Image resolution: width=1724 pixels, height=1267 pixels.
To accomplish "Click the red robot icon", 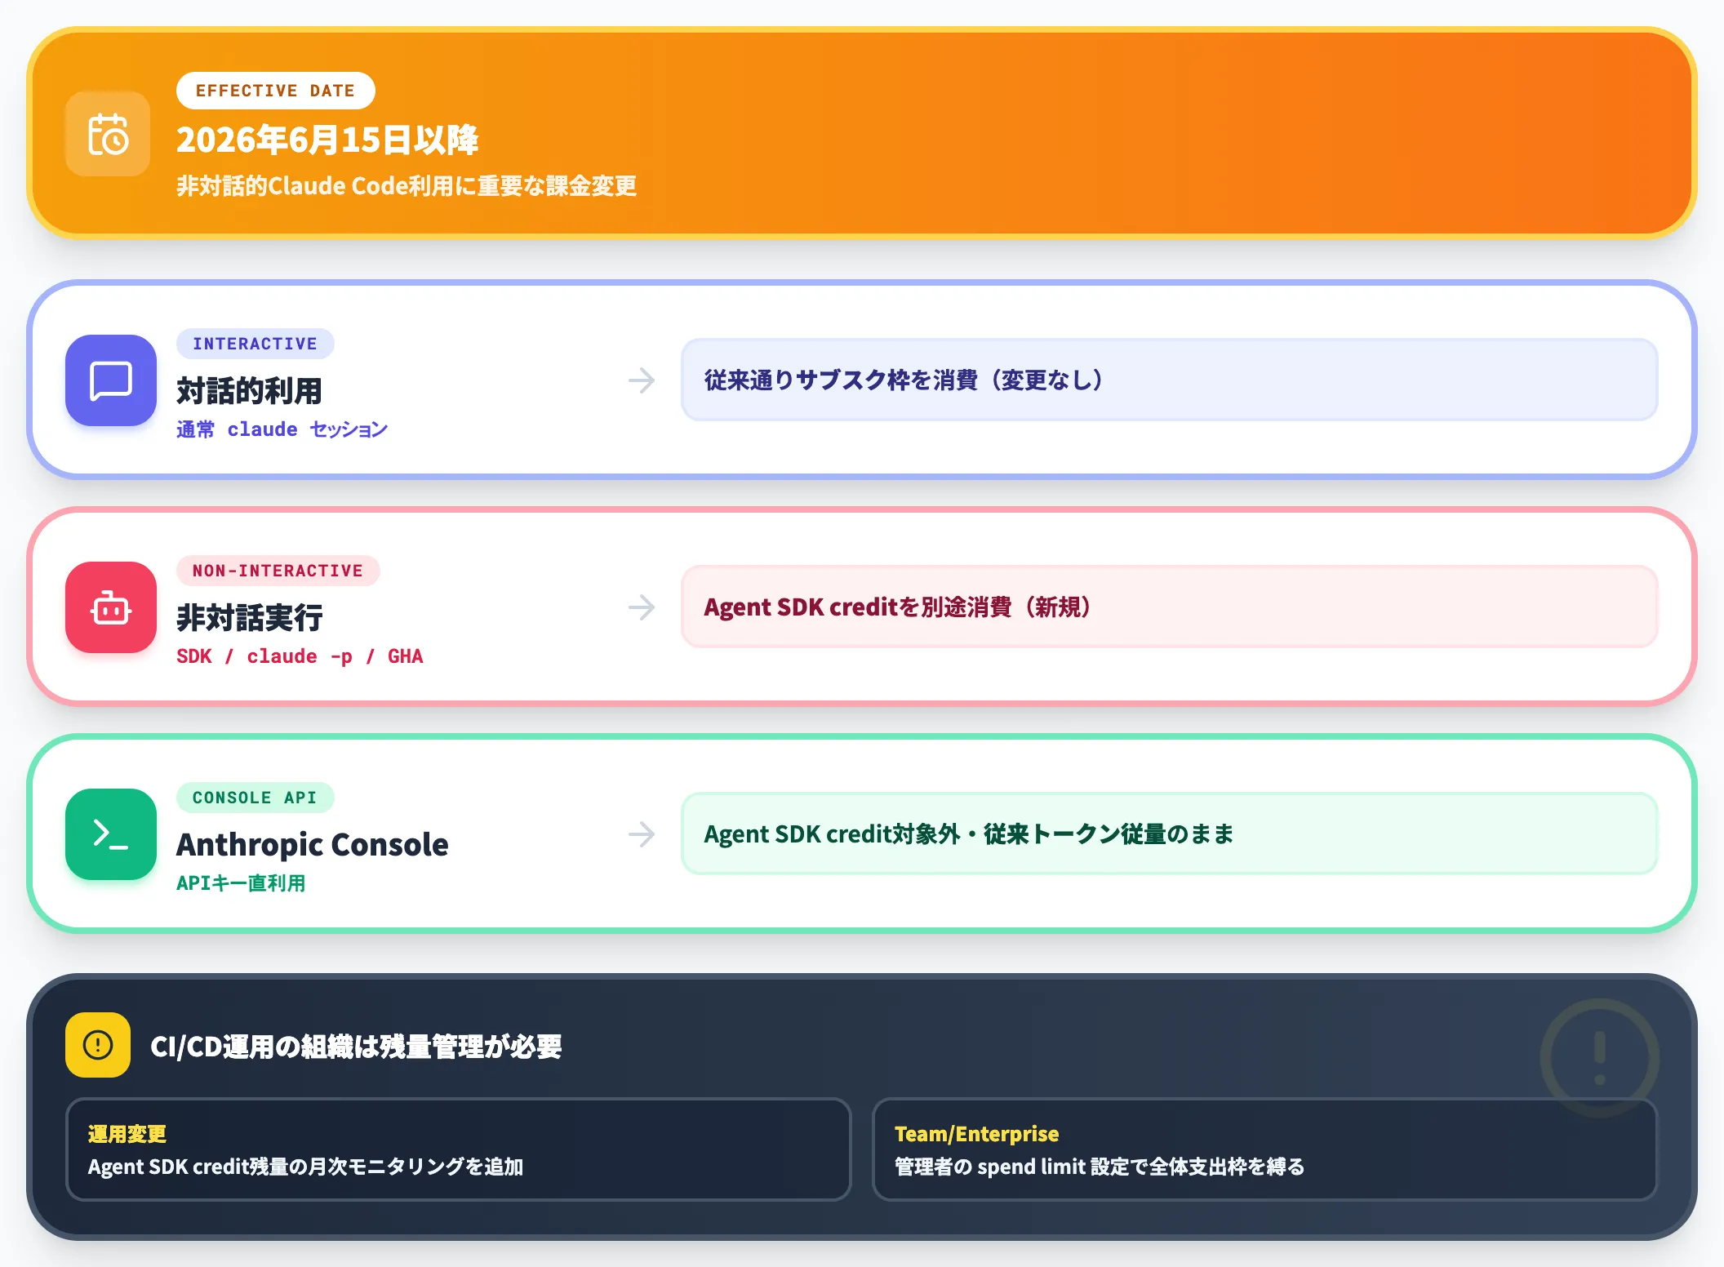I will [x=111, y=607].
